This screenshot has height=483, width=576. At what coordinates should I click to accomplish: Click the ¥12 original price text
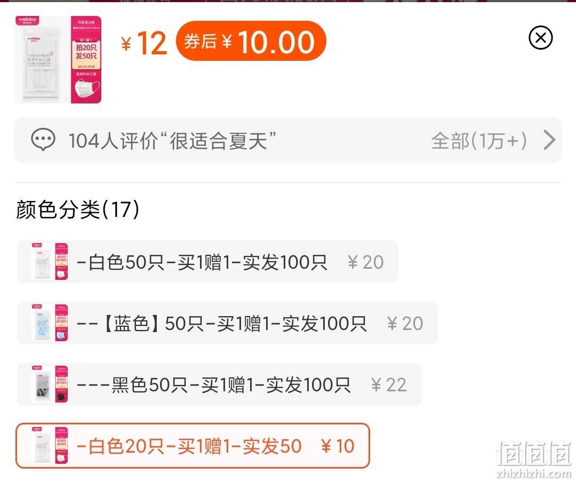pos(144,43)
